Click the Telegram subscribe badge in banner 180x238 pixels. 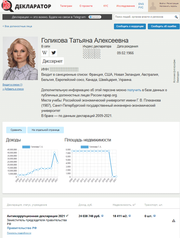pyautogui.click(x=95, y=17)
